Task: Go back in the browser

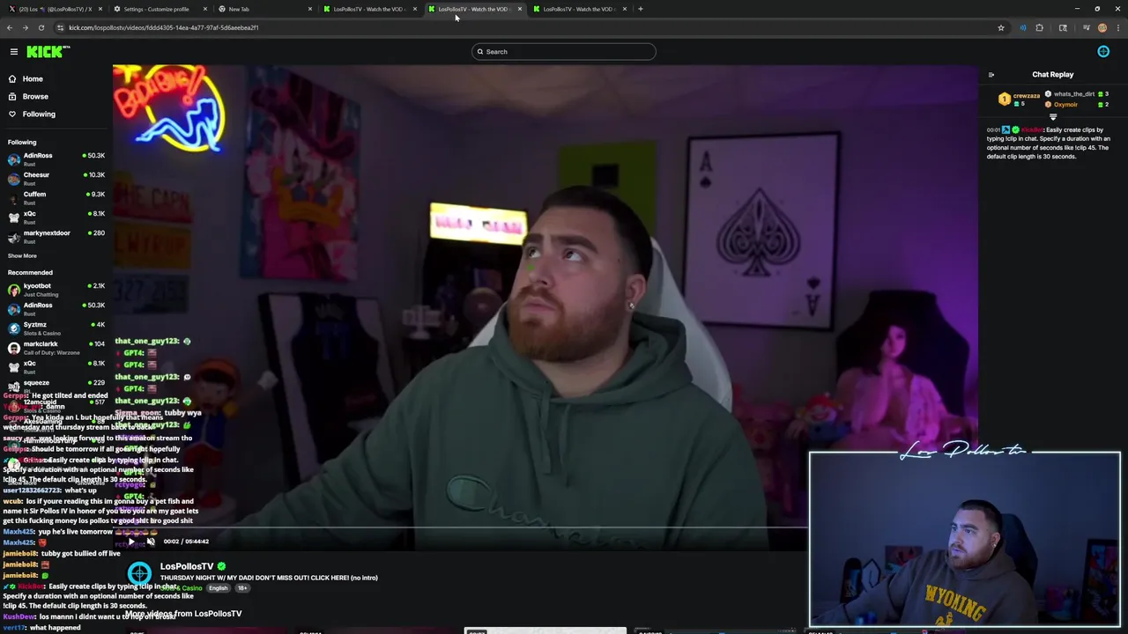Action: coord(10,27)
